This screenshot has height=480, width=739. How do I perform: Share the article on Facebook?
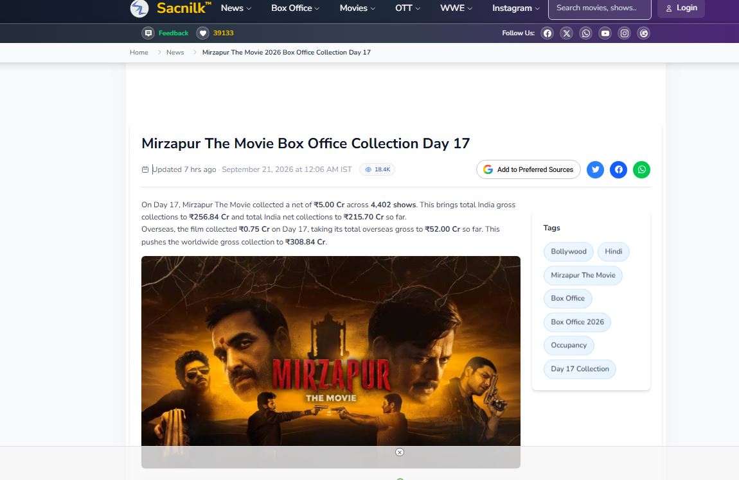click(x=618, y=169)
